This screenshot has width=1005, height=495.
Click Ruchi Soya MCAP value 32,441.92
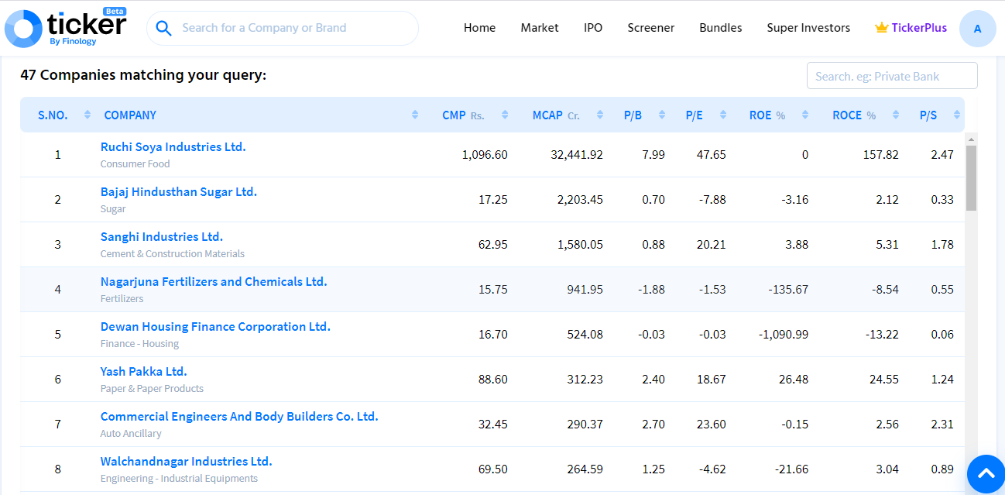tap(577, 154)
